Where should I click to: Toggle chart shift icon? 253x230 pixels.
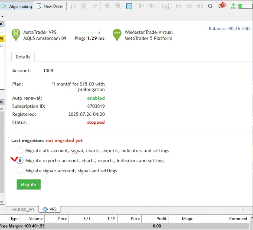pos(153,6)
